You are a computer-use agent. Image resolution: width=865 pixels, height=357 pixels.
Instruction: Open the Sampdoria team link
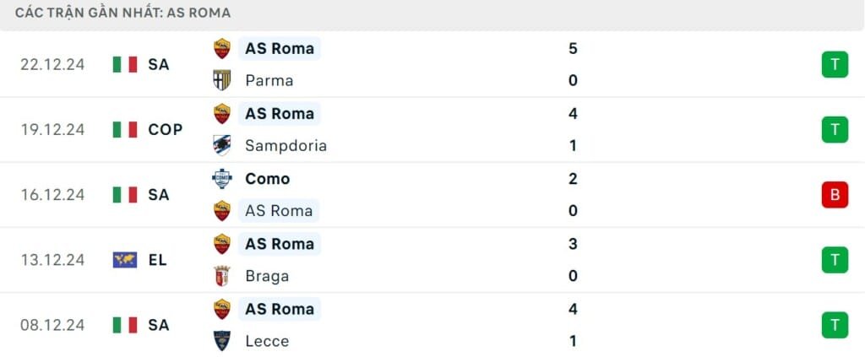(x=286, y=145)
